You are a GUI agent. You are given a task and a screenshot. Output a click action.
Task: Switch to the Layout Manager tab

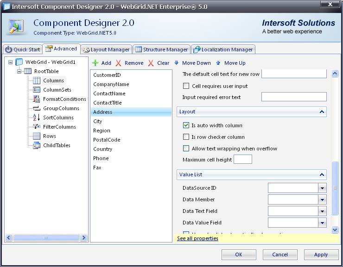(x=106, y=50)
